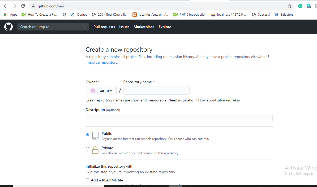This screenshot has width=317, height=187.
Task: Click the GitHub Octocat logo
Action: pos(8,27)
